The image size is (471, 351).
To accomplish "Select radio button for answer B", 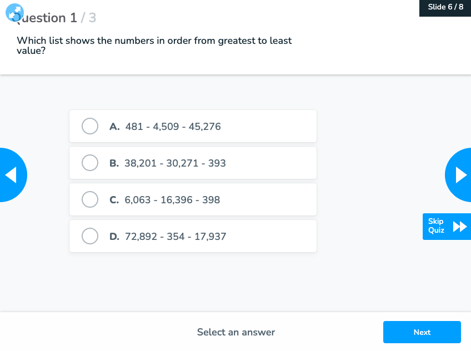I will (x=90, y=163).
